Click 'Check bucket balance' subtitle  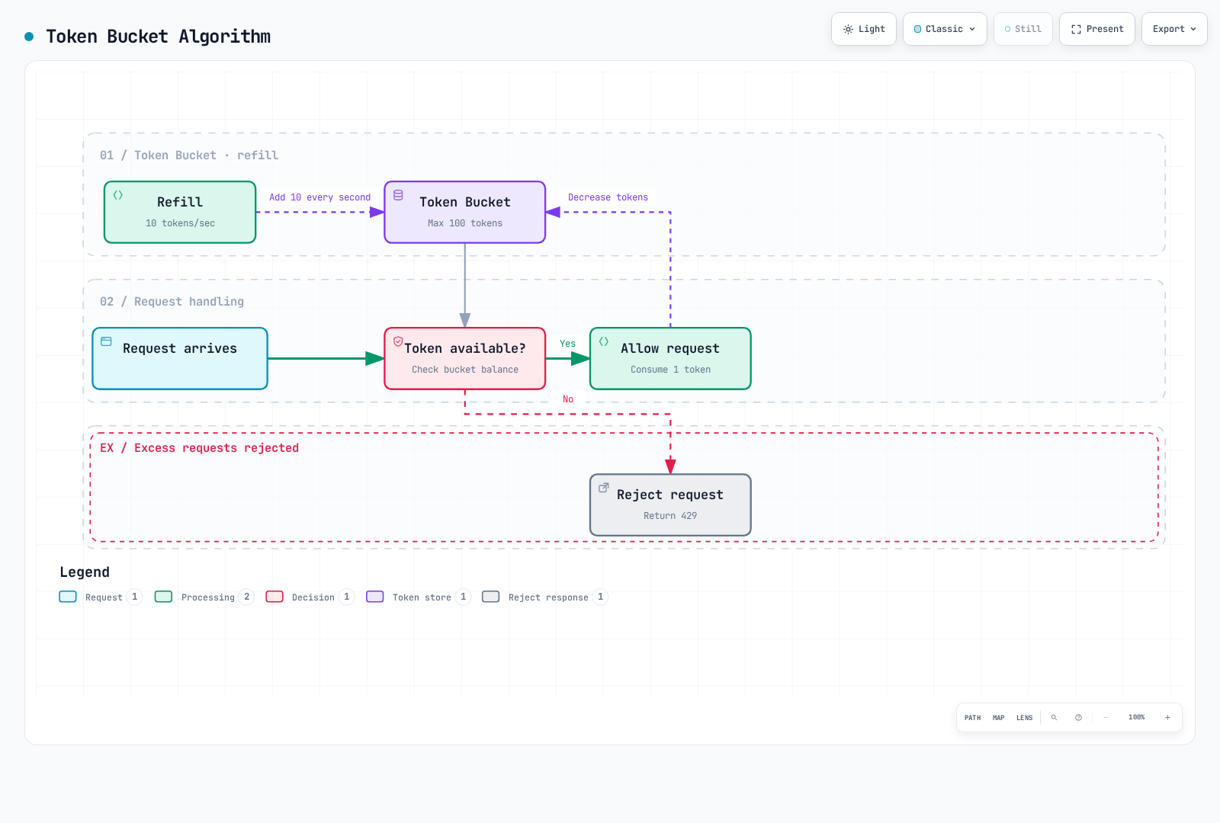point(465,370)
